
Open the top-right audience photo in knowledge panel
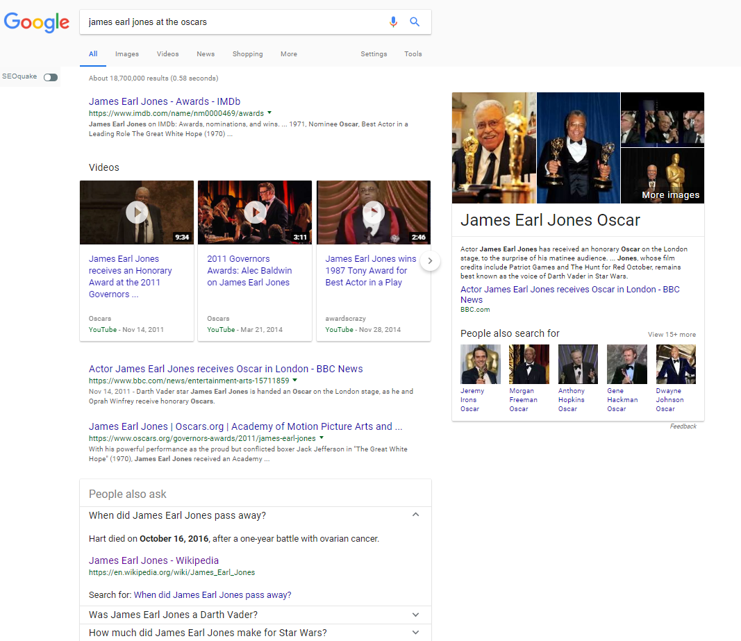click(x=663, y=119)
